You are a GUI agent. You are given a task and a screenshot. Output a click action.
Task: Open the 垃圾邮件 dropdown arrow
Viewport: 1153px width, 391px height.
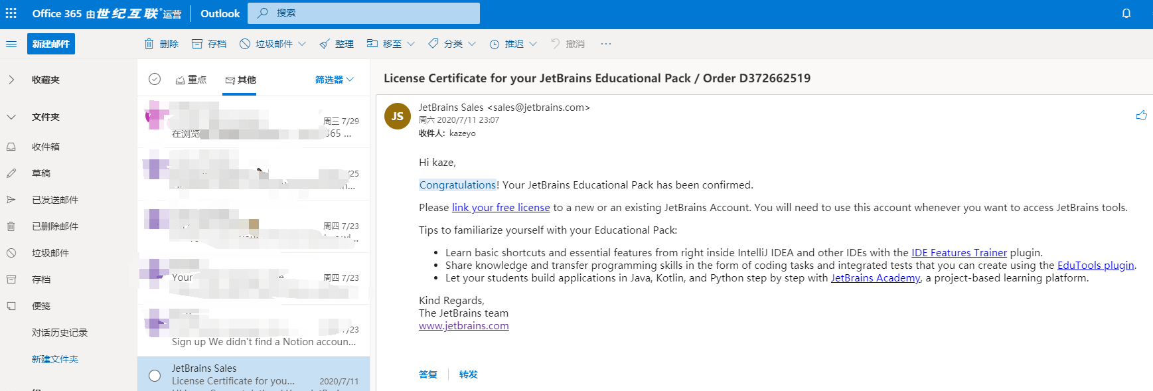click(x=302, y=44)
